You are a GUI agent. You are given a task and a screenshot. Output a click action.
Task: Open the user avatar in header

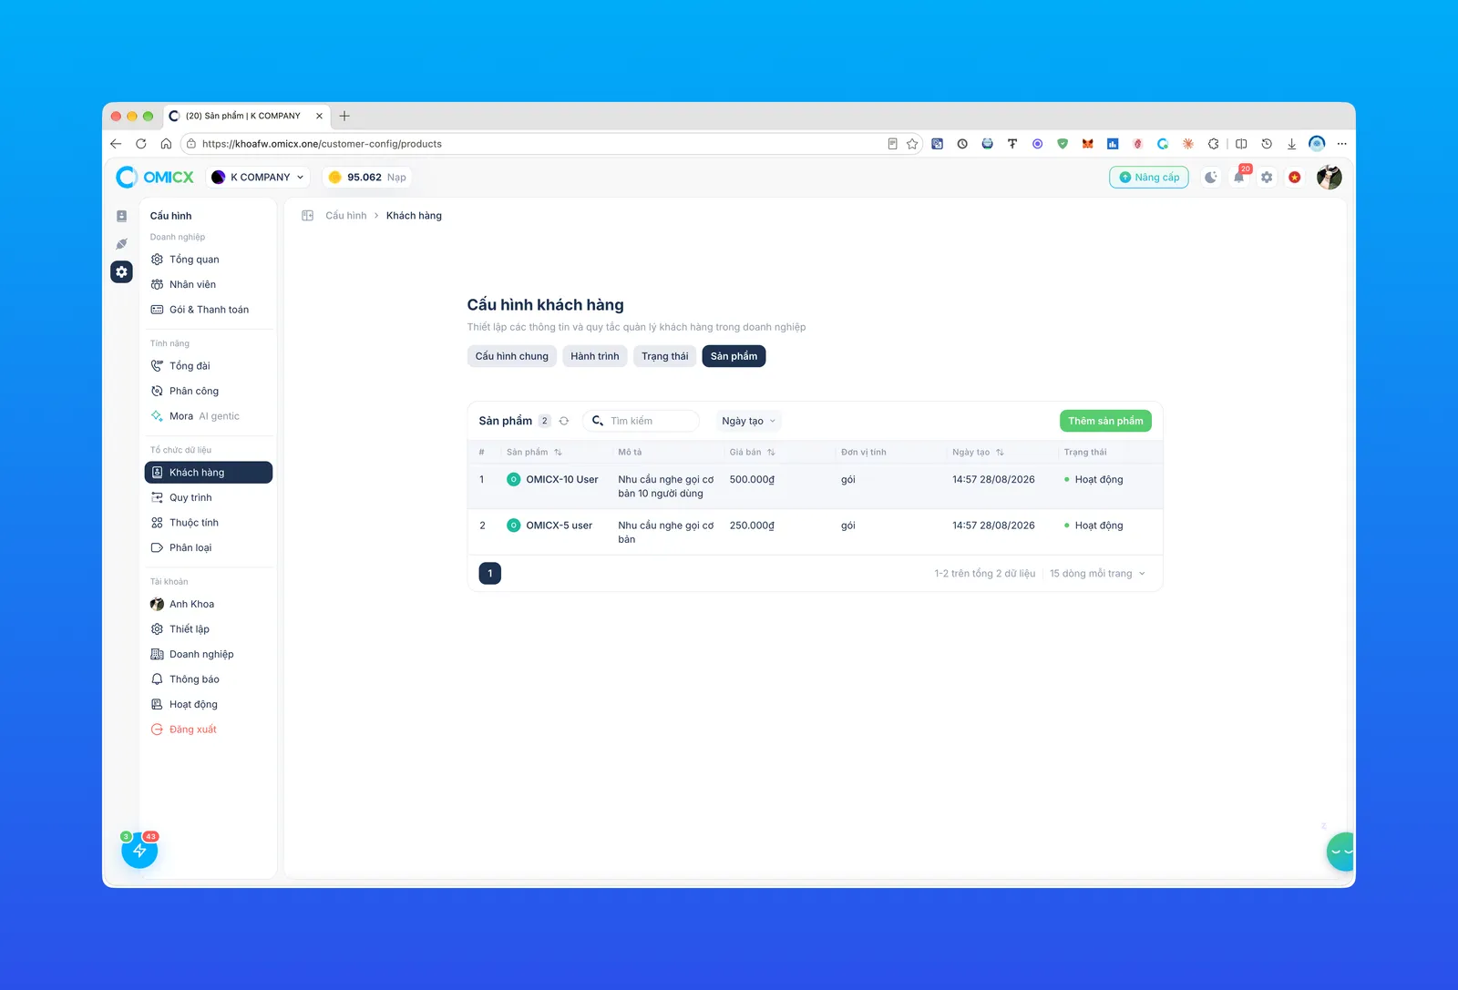point(1330,177)
